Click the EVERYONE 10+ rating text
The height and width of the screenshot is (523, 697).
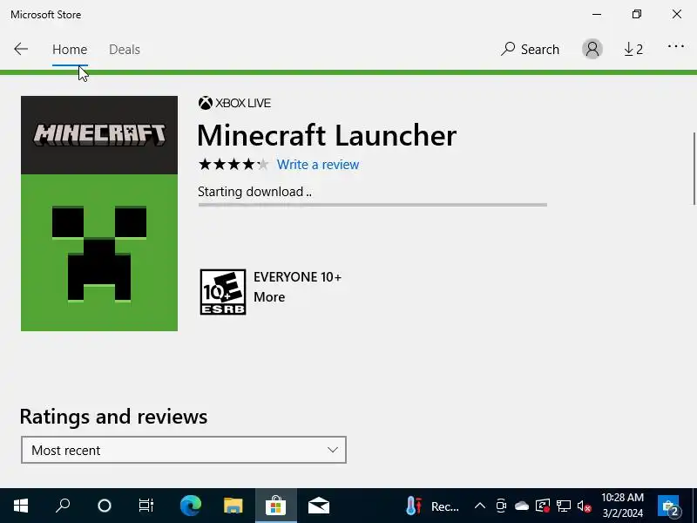[x=297, y=277]
